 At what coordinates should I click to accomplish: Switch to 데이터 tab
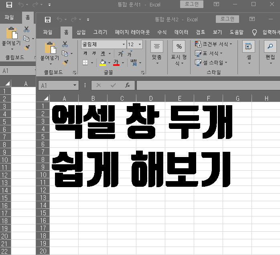coord(181,32)
